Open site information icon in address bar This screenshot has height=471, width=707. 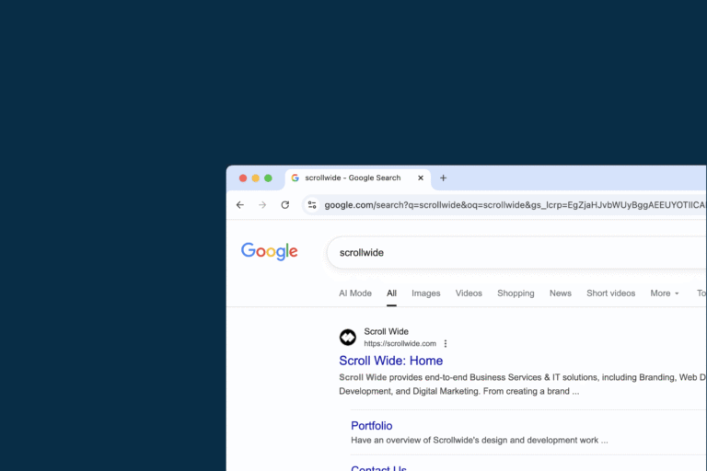[312, 205]
